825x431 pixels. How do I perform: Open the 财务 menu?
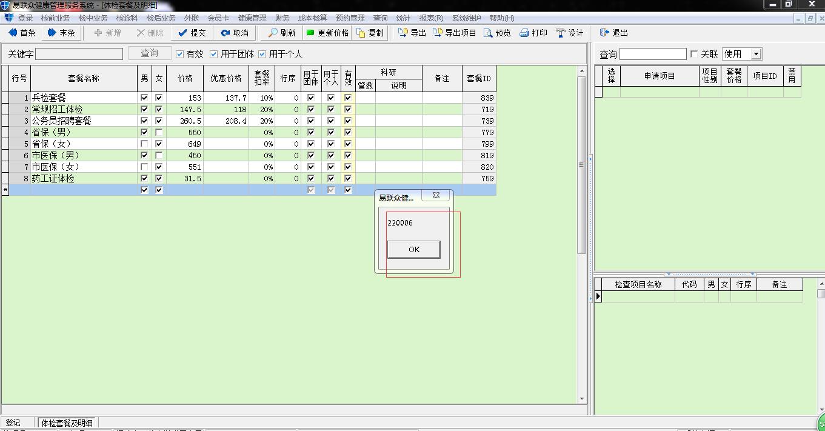point(282,18)
